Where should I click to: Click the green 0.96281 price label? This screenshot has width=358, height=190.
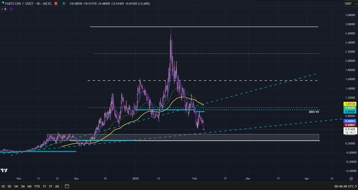(349, 107)
